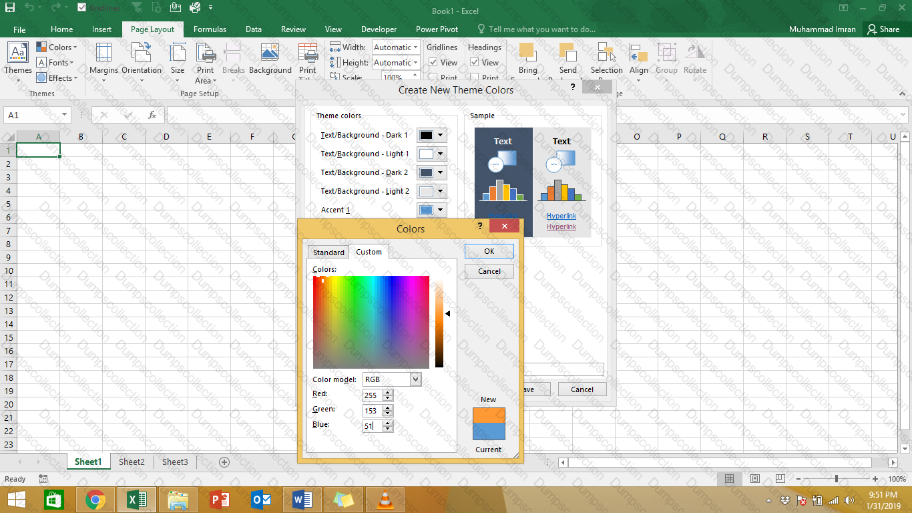Switch to the Standard tab in Colors dialog
Viewport: 912px width, 513px height.
pos(328,252)
